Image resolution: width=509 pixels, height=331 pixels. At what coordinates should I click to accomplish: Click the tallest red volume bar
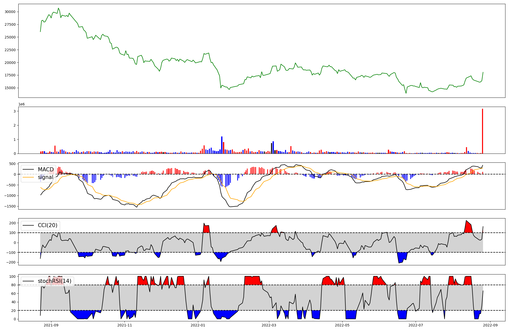(x=482, y=131)
